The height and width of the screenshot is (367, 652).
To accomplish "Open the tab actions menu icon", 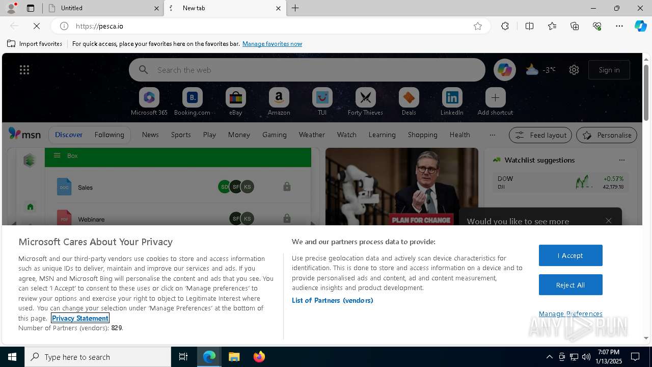I will (x=31, y=8).
